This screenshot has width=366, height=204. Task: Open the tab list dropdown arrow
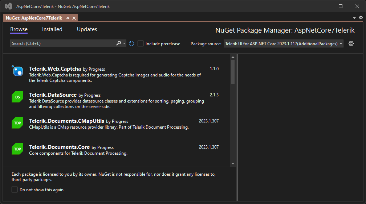tap(354, 18)
